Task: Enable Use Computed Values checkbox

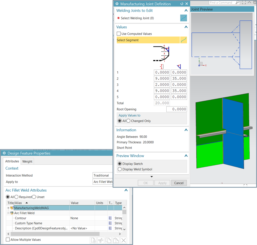Action: 119,34
